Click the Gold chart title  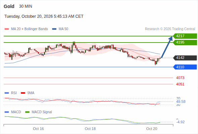coord(9,6)
